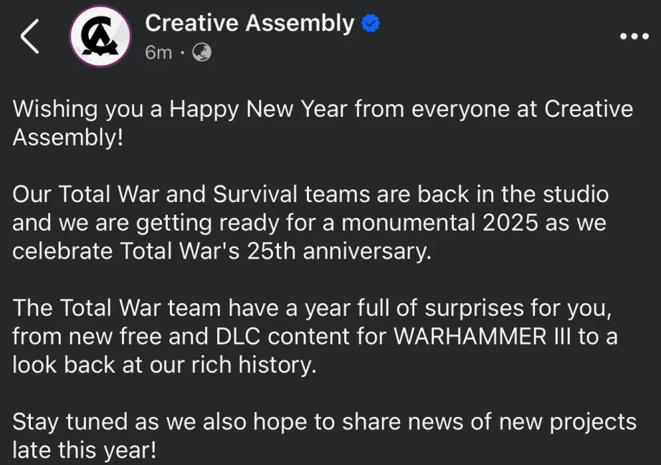The image size is (661, 465).
Task: Open the Creative Assembly profile picture
Action: (x=100, y=37)
